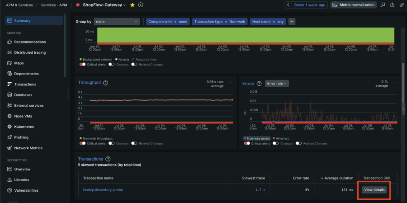This screenshot has width=407, height=203.
Task: Sort by Average duration column
Action: (x=336, y=178)
